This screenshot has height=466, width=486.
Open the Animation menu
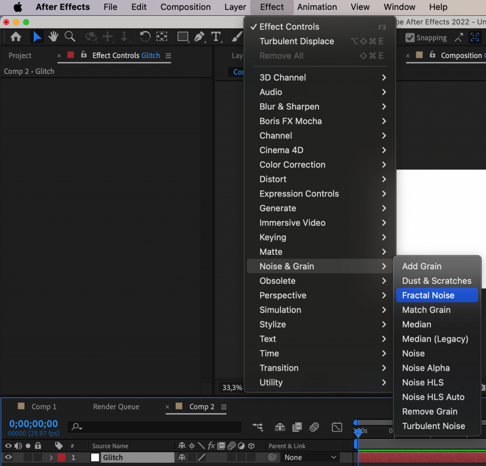(317, 7)
